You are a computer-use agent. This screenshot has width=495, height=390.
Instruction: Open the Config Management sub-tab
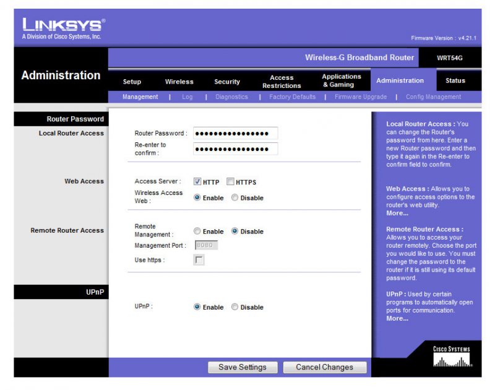[433, 97]
